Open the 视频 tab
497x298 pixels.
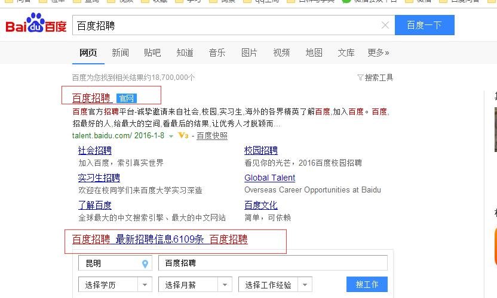281,52
